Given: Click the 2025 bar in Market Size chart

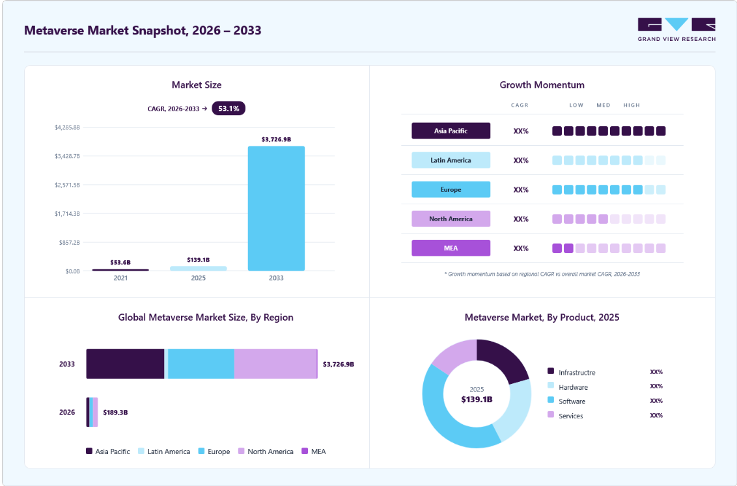Looking at the screenshot, I should (x=199, y=269).
